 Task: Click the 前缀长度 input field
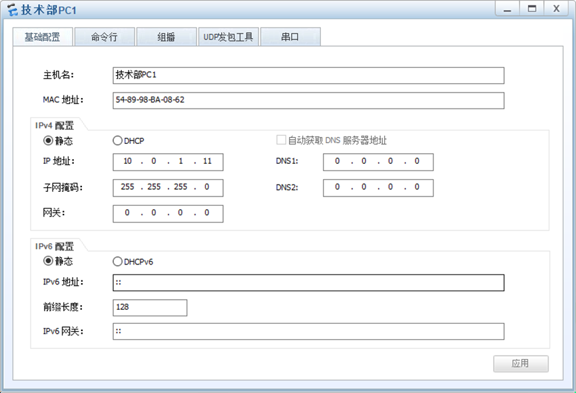coord(150,308)
